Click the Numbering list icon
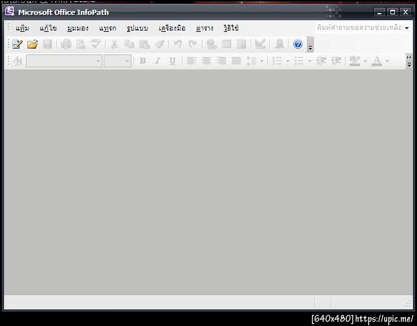Image resolution: width=417 pixels, height=326 pixels. pyautogui.click(x=277, y=61)
